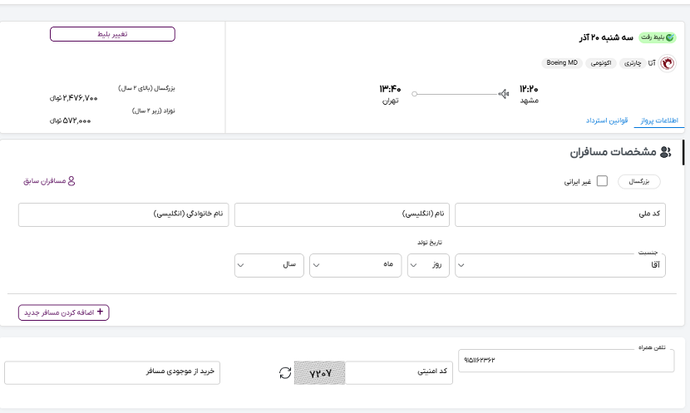Click the person icon beside مسافران سابق

pyautogui.click(x=71, y=180)
